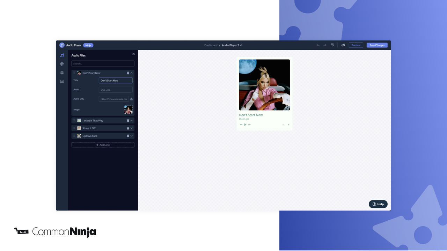Toggle shuffle in the player
The height and width of the screenshot is (251, 447).
(283, 124)
